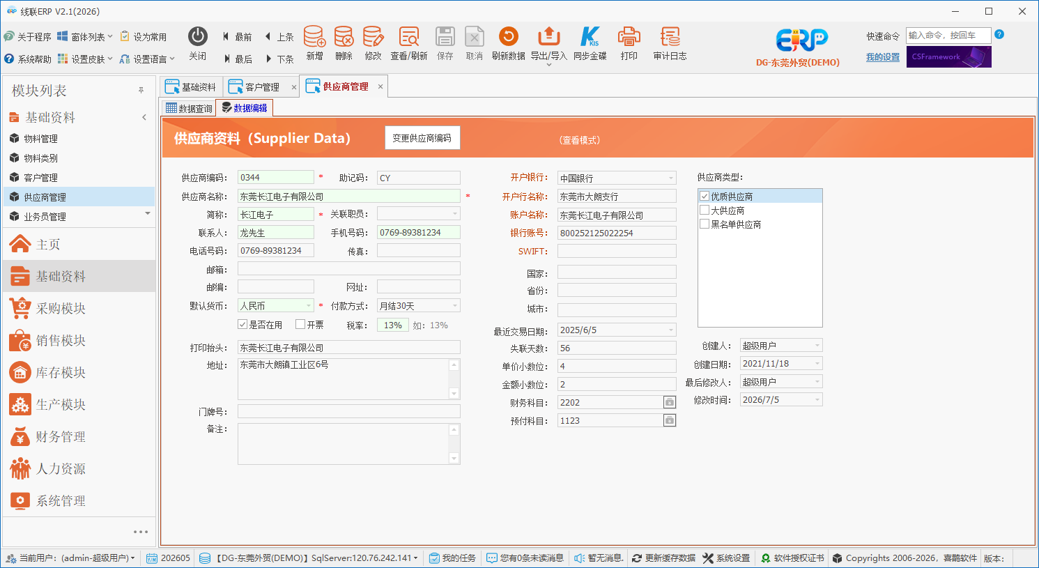Open the 默认货币 人民币 dropdown

309,305
